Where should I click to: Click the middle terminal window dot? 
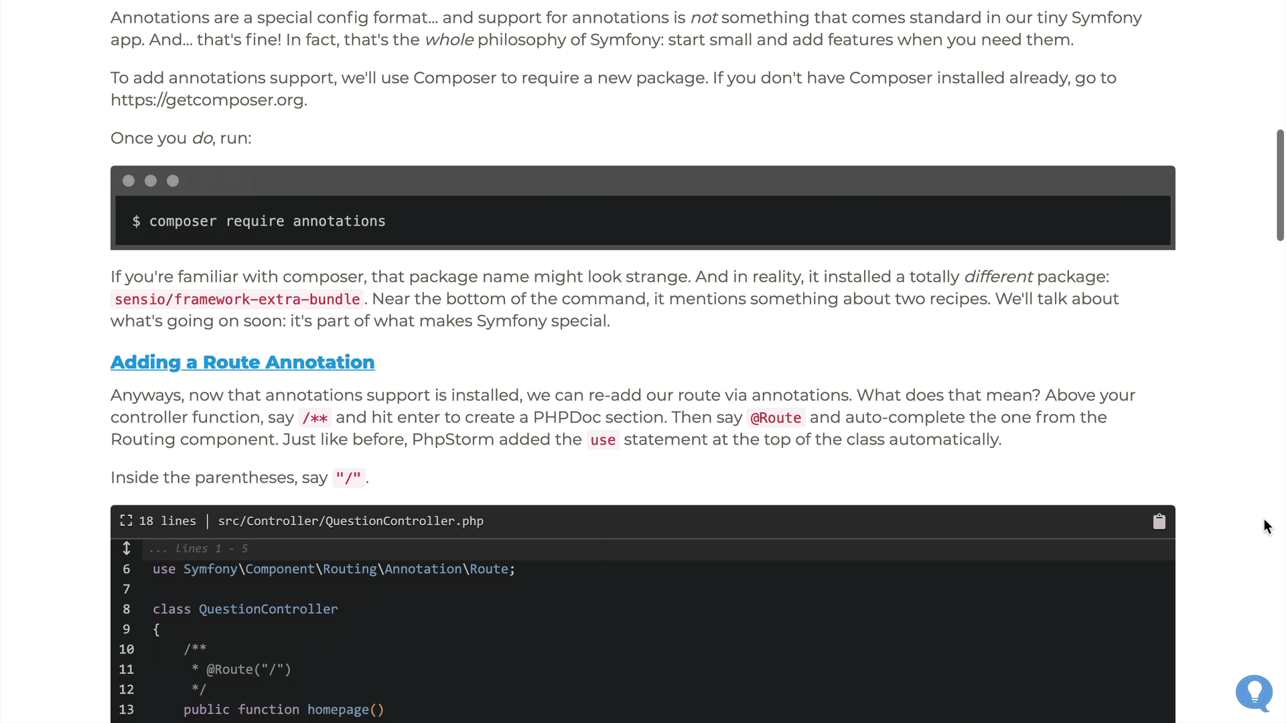click(x=150, y=181)
